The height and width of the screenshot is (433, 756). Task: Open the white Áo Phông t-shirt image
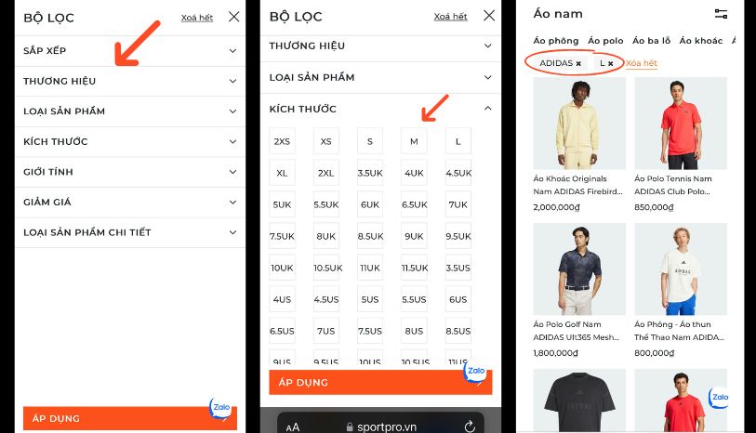[681, 269]
